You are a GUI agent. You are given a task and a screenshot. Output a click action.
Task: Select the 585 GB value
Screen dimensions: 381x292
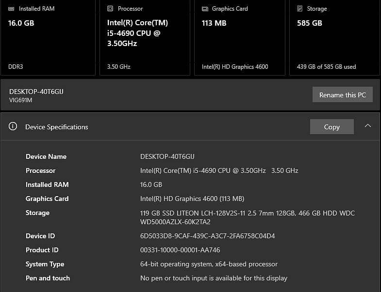(310, 23)
